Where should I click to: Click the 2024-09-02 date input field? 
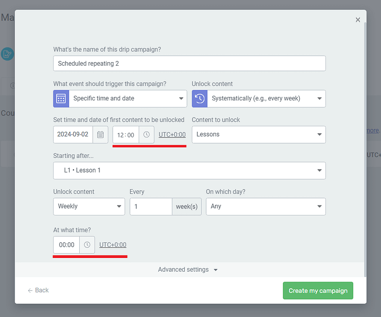(73, 135)
